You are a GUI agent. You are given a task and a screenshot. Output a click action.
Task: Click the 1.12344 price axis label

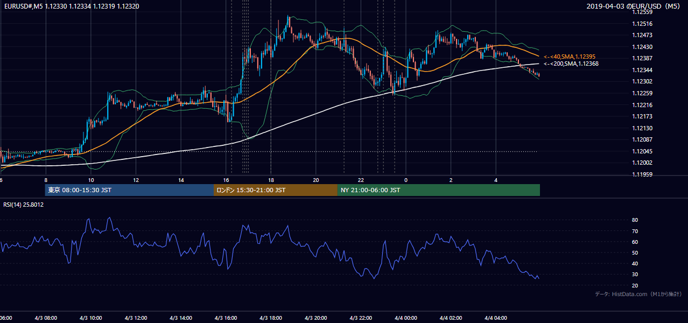643,70
